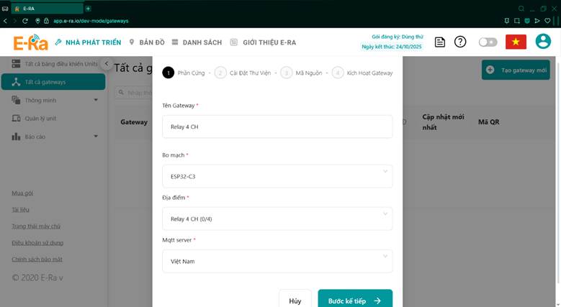The width and height of the screenshot is (561, 307).
Task: Click the Vietnam flag language icon
Action: pos(516,42)
